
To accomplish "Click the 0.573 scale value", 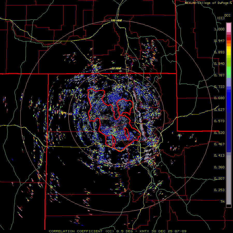I will click(x=219, y=121).
